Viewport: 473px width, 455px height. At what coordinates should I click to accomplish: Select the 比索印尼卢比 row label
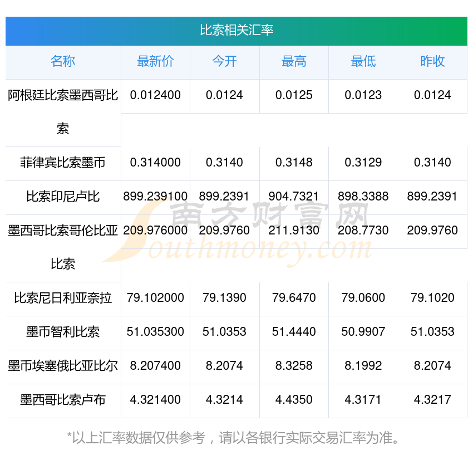click(63, 197)
